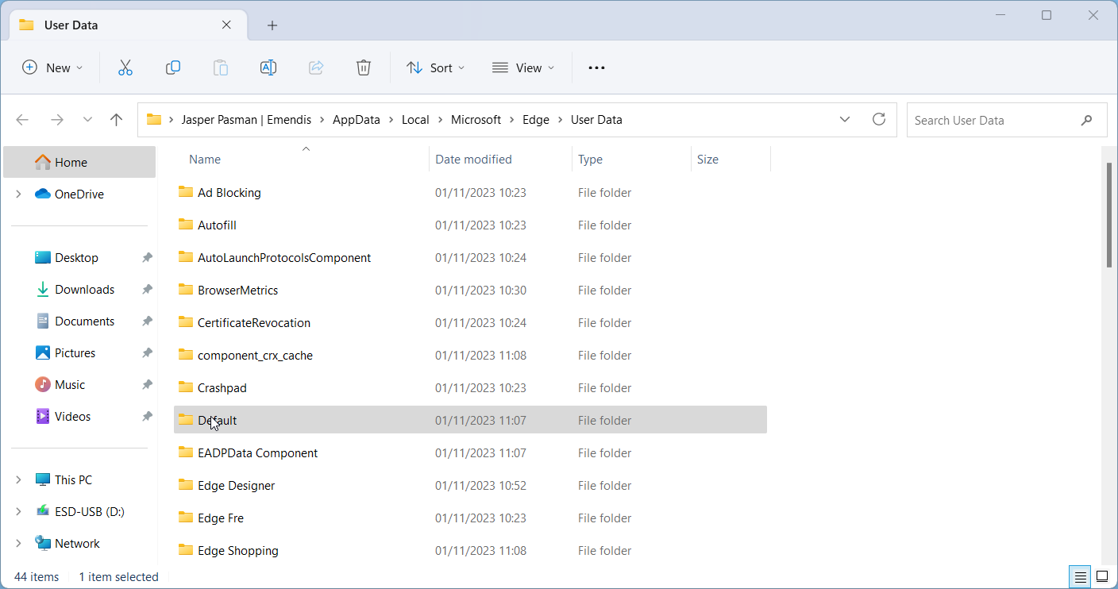Screen dimensions: 1118x589
Task: Click AppData in the breadcrumb path
Action: [x=356, y=120]
